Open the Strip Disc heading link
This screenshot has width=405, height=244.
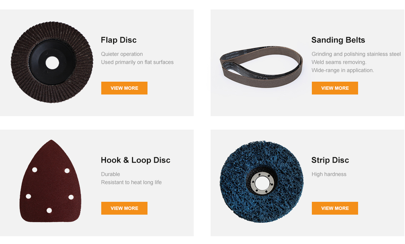pyautogui.click(x=330, y=160)
